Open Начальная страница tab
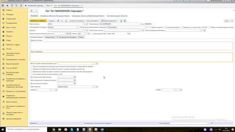Viewport: 235px width, 132px height. click(34, 5)
